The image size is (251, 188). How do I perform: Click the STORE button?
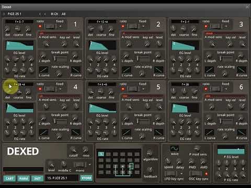(x=86, y=178)
